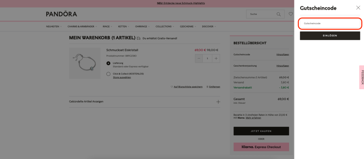This screenshot has width=364, height=159.
Task: Open the Schmuckset Eiskristall product title
Action: (x=122, y=50)
